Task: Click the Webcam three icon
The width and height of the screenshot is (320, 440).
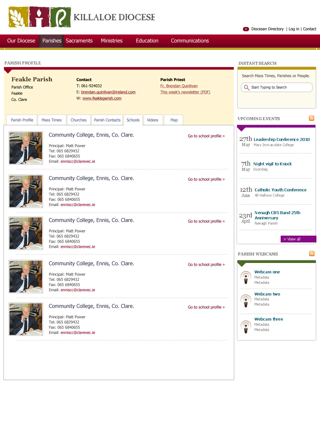Action: click(x=246, y=326)
